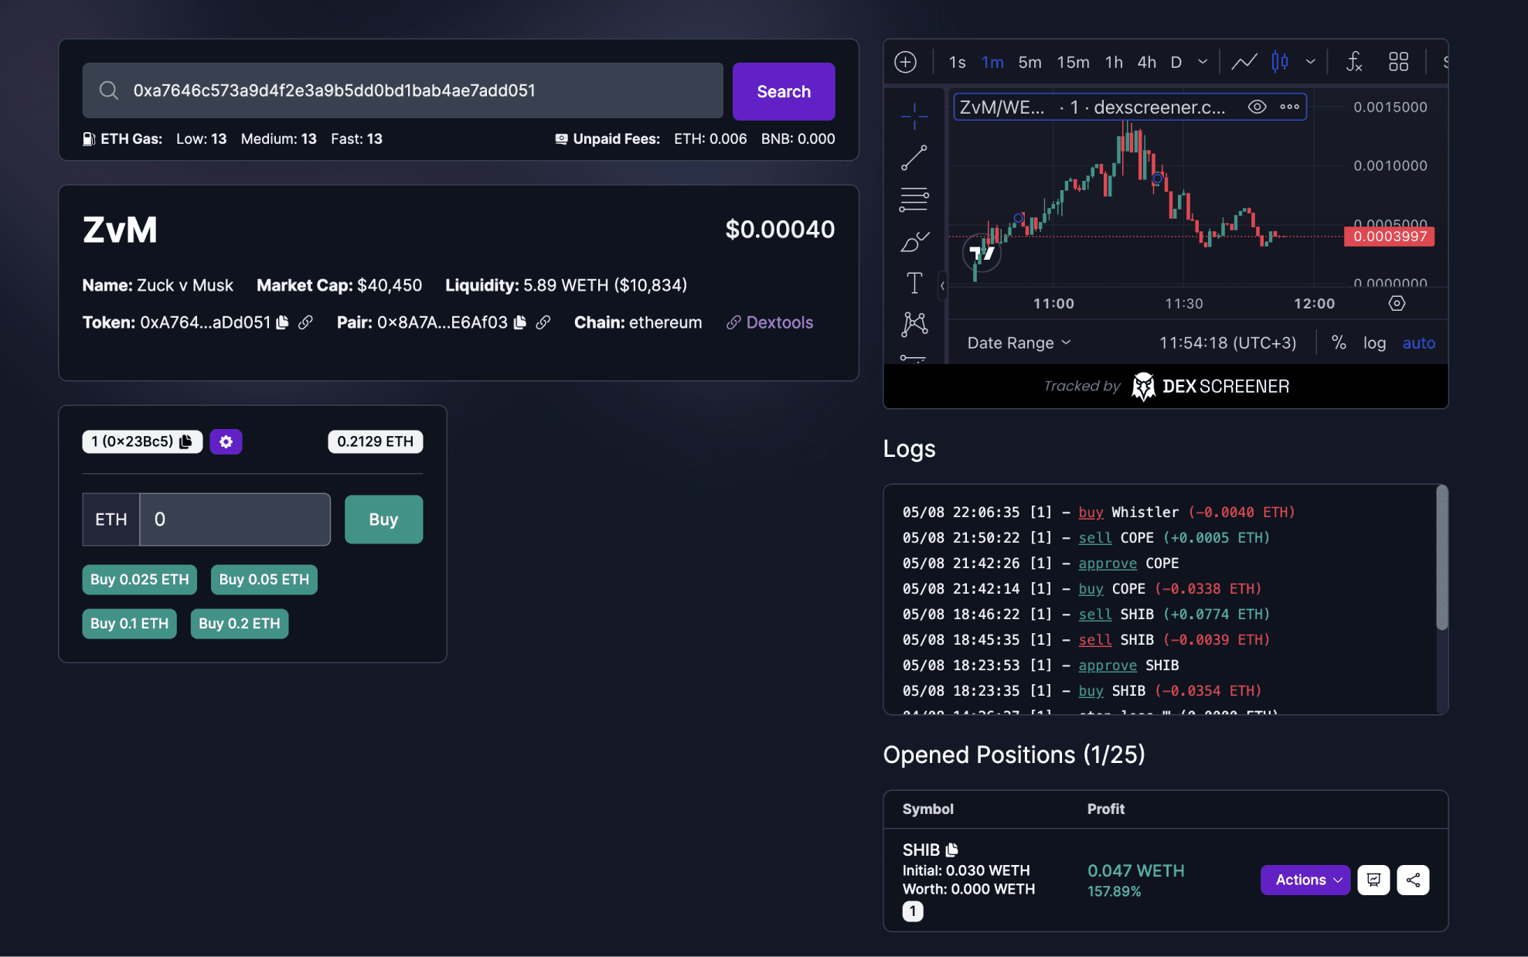Select the trend line drawing tool
Viewport: 1528px width, 957px height.
(x=914, y=158)
